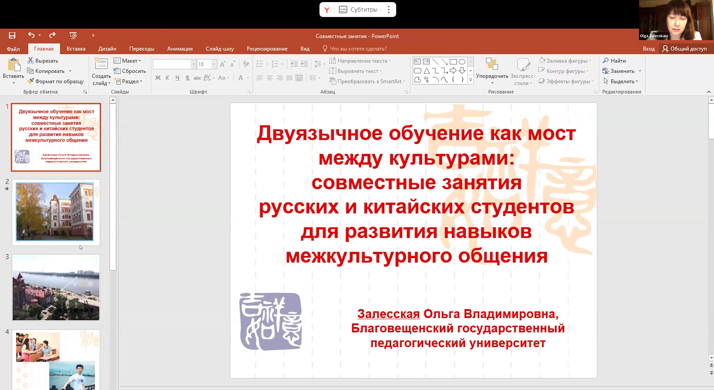Image resolution: width=714 pixels, height=390 pixels.
Task: Open the font size dropdown
Action: pyautogui.click(x=214, y=64)
